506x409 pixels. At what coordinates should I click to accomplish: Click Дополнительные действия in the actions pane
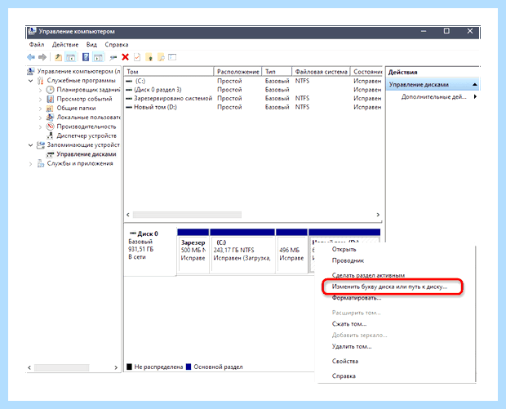tap(433, 96)
